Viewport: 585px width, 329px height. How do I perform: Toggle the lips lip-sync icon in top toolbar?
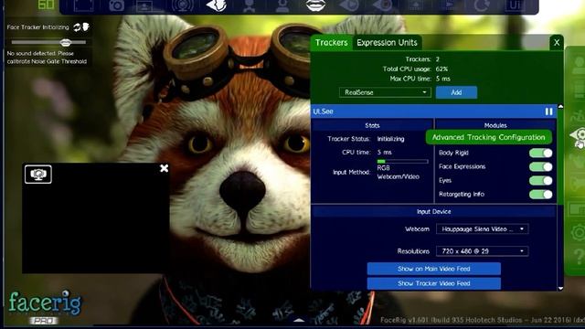click(x=315, y=5)
